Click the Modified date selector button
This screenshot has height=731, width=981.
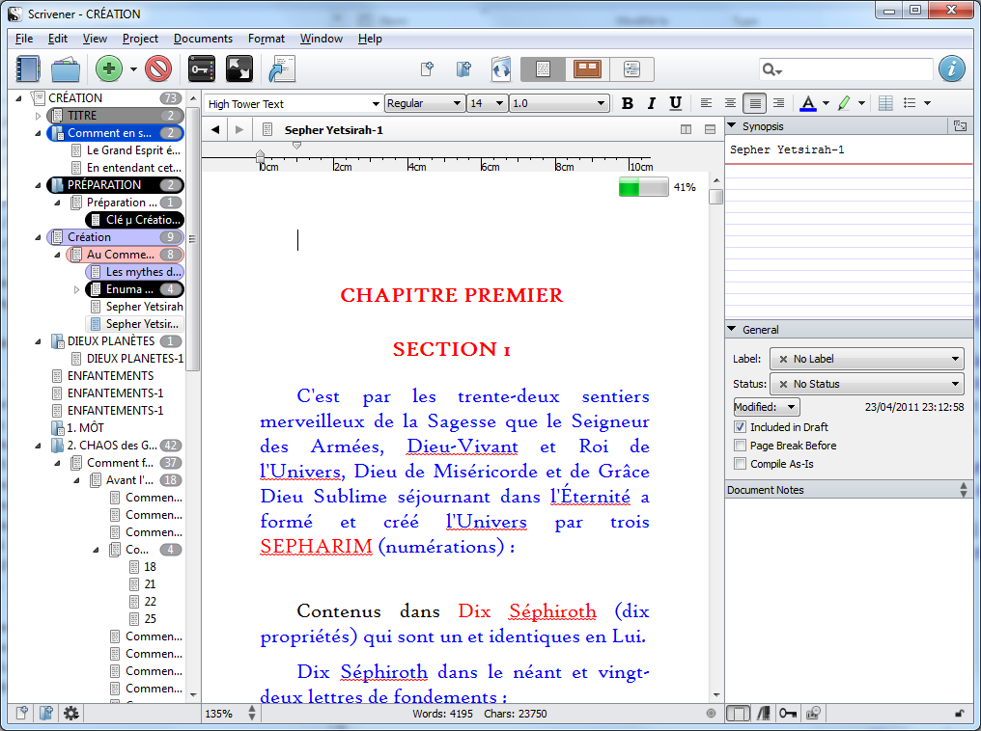pyautogui.click(x=767, y=407)
